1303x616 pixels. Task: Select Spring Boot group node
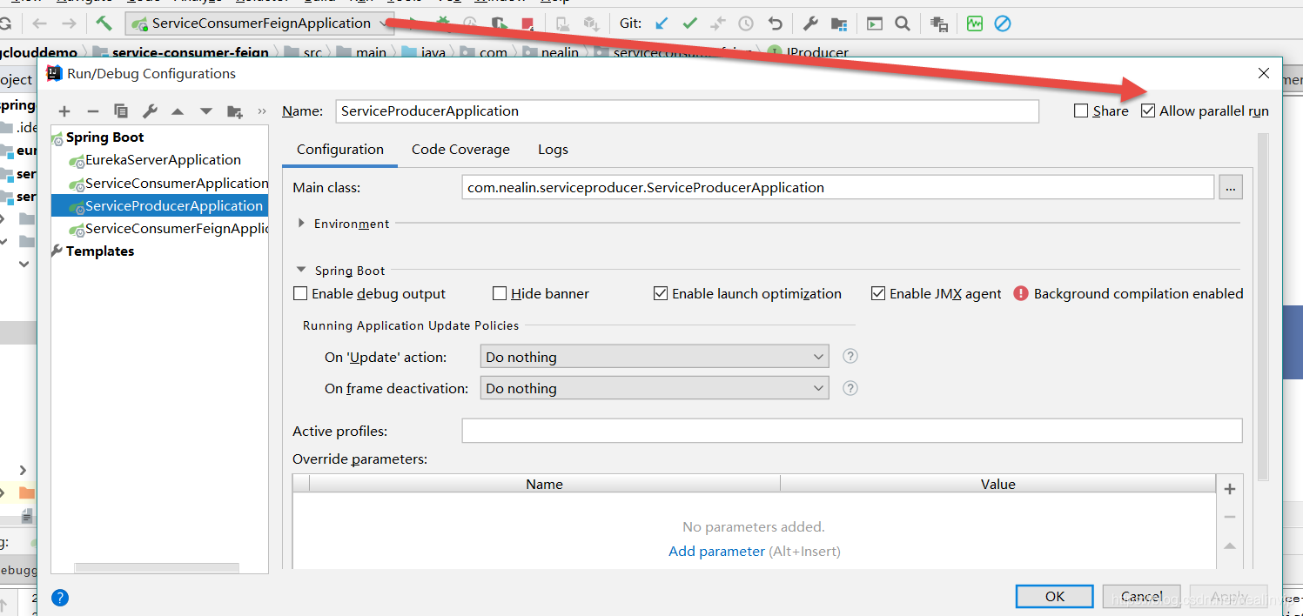tap(104, 137)
